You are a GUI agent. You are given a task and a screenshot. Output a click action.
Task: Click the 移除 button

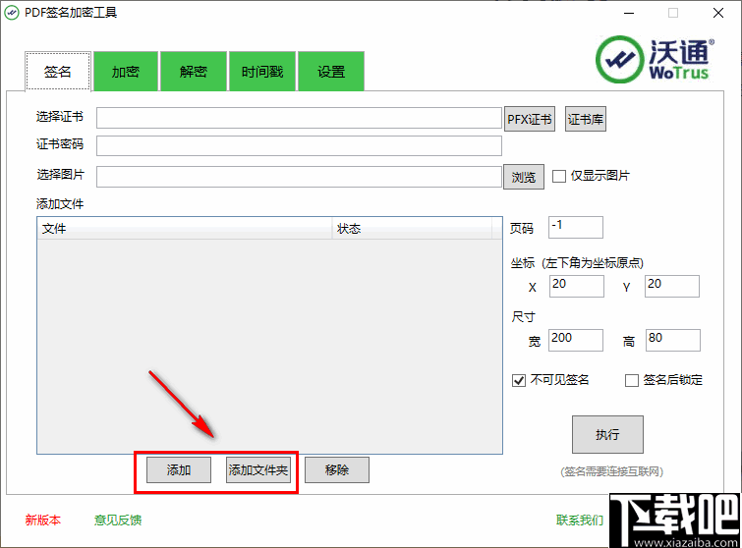pyautogui.click(x=337, y=470)
